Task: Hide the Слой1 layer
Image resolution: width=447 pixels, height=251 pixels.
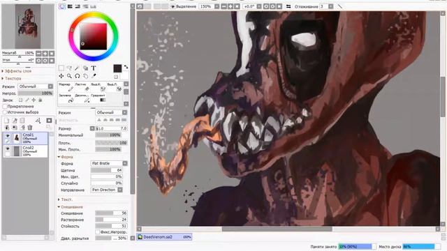Action: click(8, 136)
